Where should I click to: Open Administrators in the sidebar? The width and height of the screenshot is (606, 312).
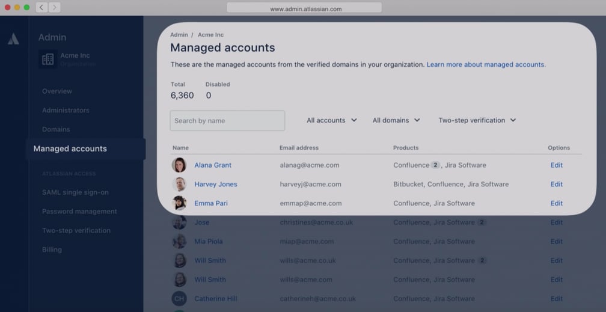click(66, 110)
